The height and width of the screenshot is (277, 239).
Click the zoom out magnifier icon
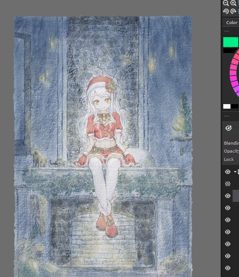coord(226,3)
